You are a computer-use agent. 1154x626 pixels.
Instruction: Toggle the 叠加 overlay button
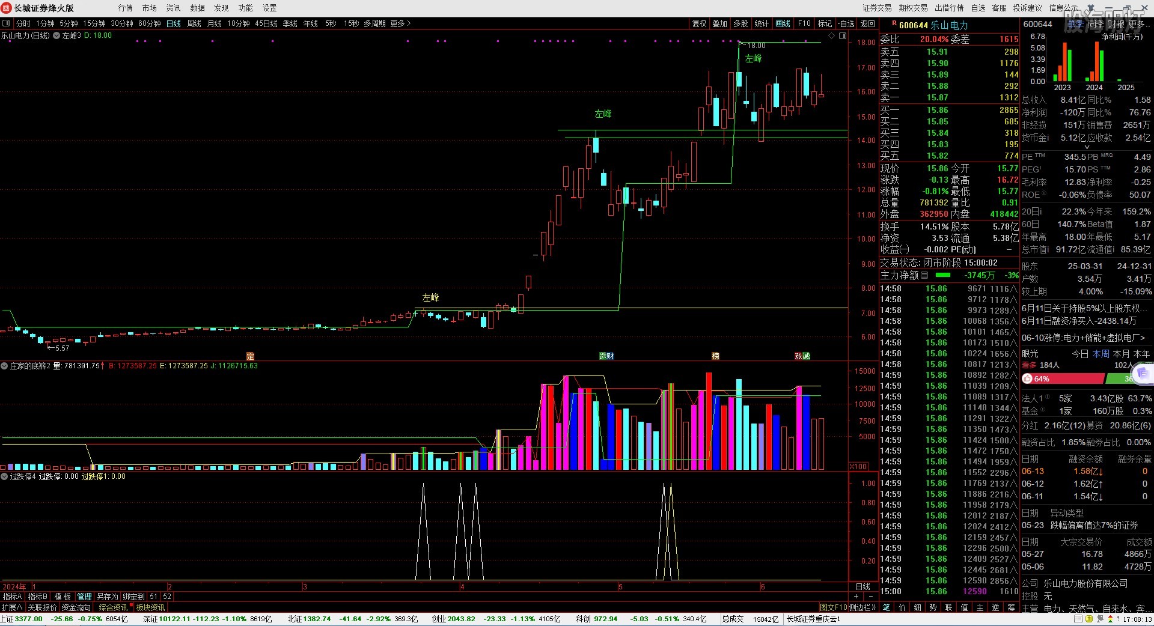(720, 23)
